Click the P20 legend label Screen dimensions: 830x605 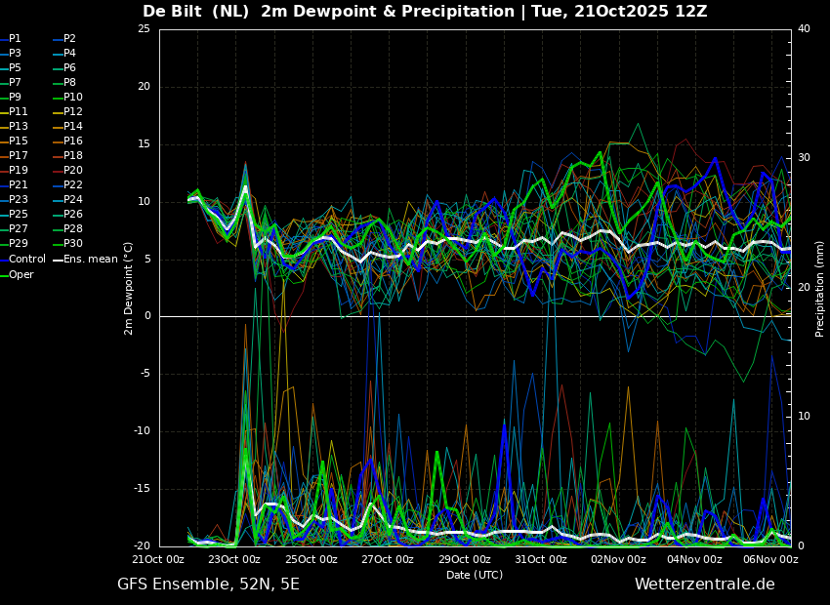73,171
